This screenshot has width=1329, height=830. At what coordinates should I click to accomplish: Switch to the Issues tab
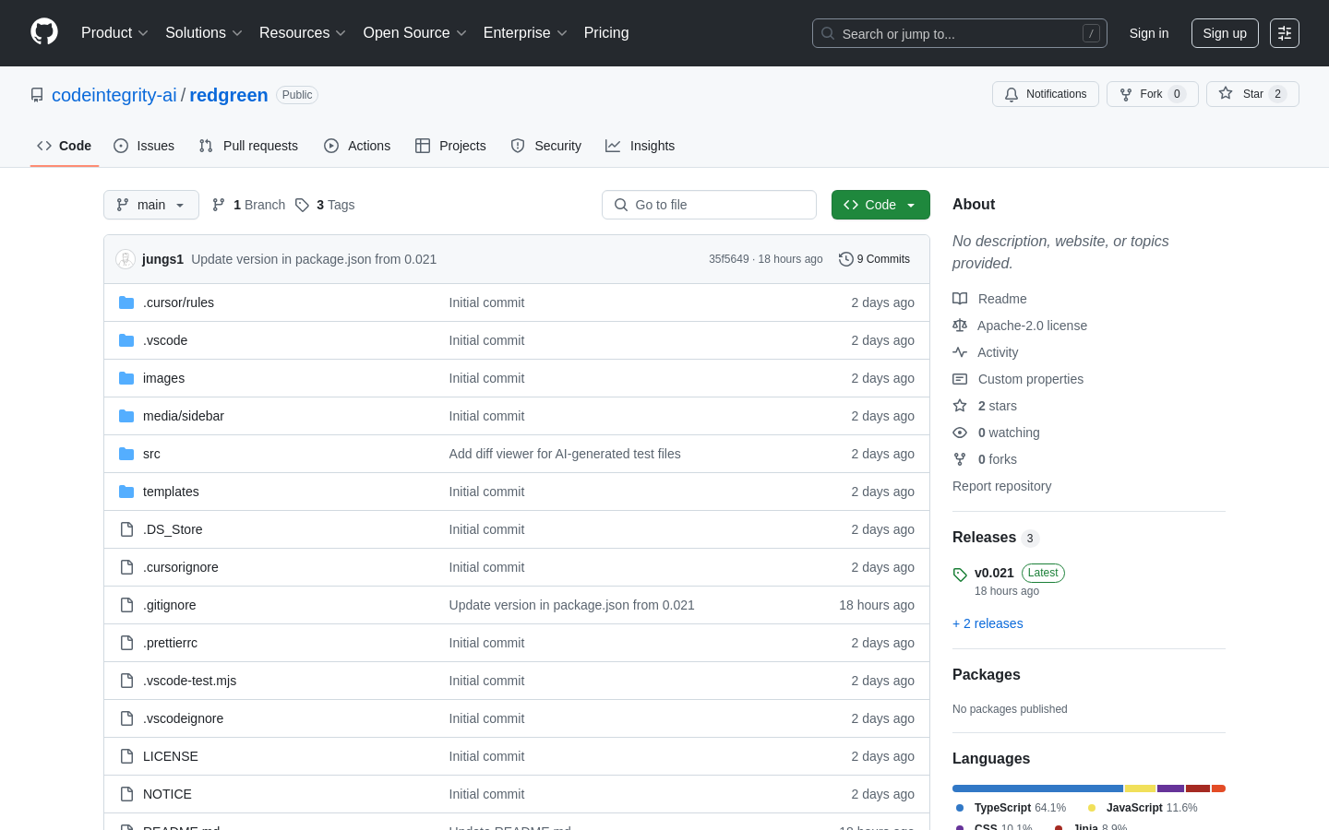pos(144,146)
